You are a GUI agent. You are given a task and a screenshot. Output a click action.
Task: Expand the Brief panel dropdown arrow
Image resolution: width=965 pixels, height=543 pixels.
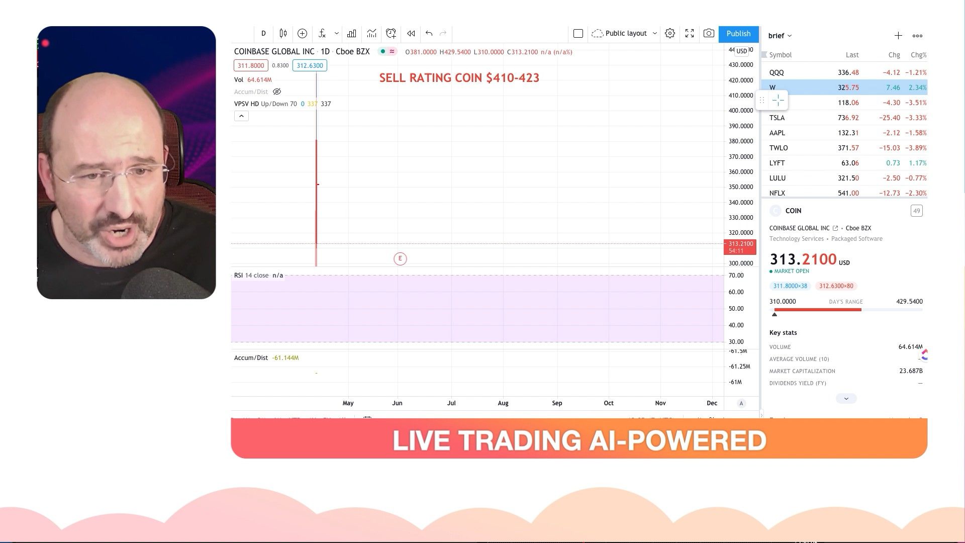coord(790,36)
